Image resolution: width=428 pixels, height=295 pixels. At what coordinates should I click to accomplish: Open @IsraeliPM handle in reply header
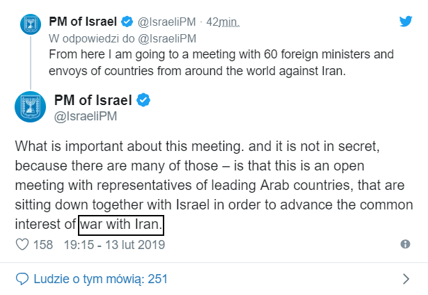(x=166, y=22)
